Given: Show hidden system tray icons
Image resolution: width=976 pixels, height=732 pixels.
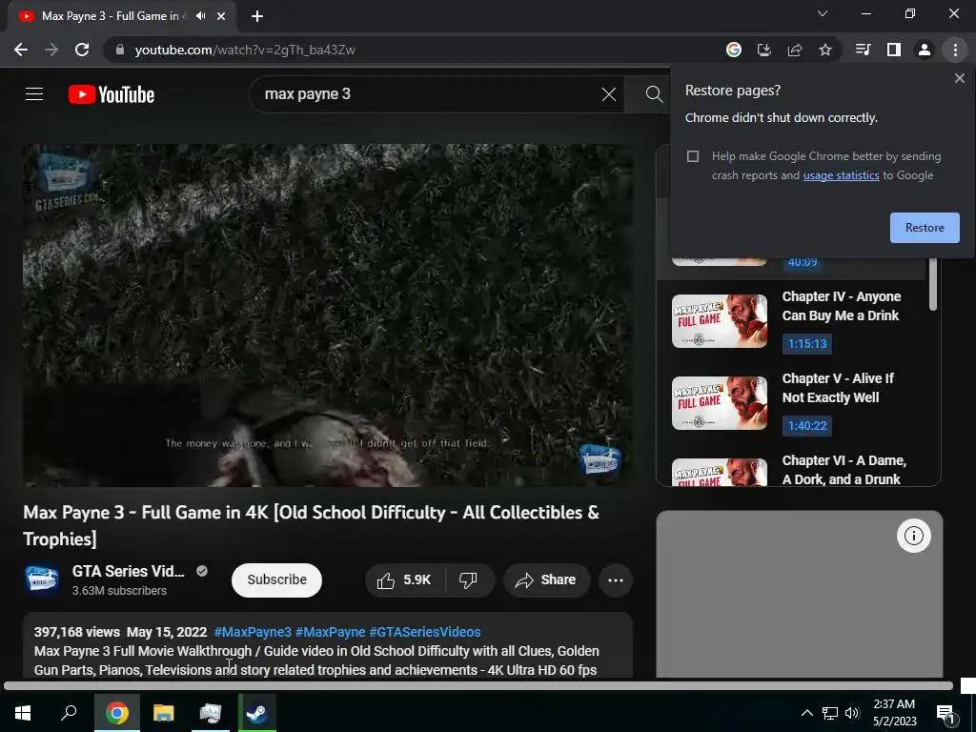Looking at the screenshot, I should click(x=806, y=713).
